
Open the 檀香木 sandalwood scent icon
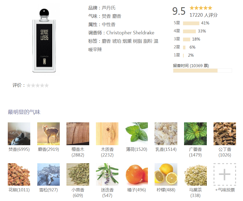[x=78, y=134]
